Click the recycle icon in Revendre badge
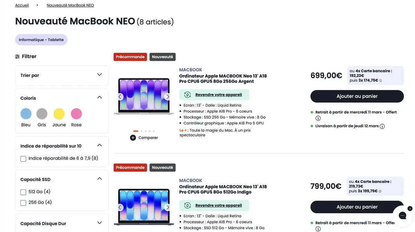 (x=187, y=95)
